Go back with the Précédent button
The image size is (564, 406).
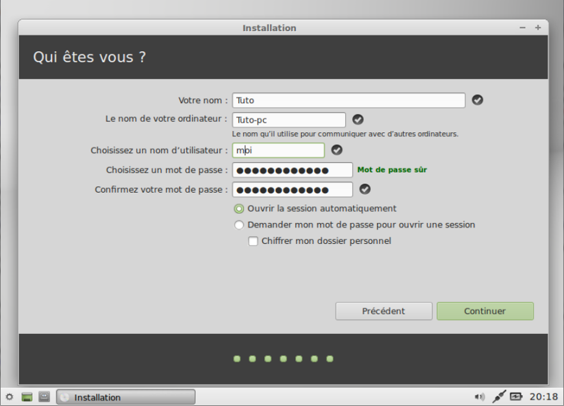(384, 311)
